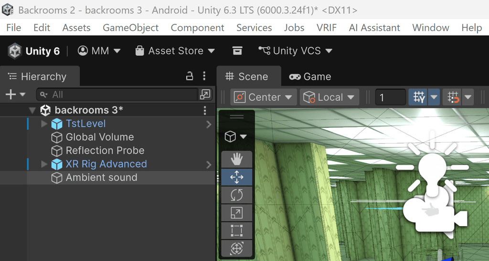Focus the Hierarchy search field
This screenshot has height=261, width=489.
117,94
